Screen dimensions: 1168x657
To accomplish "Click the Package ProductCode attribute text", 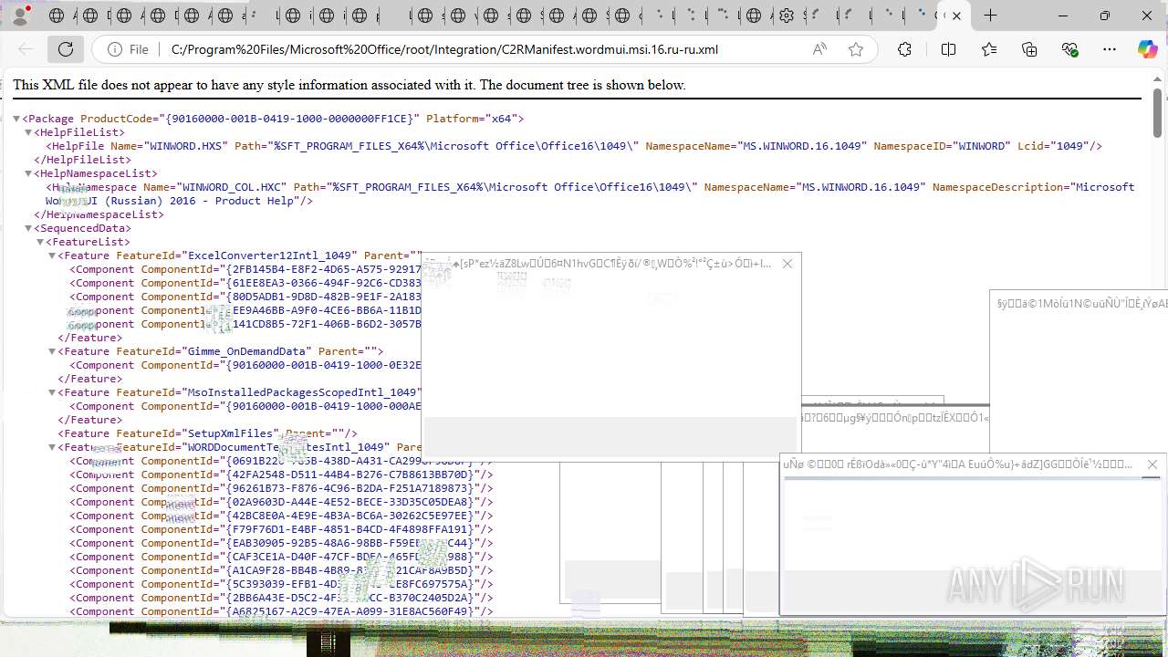I will 249,119.
